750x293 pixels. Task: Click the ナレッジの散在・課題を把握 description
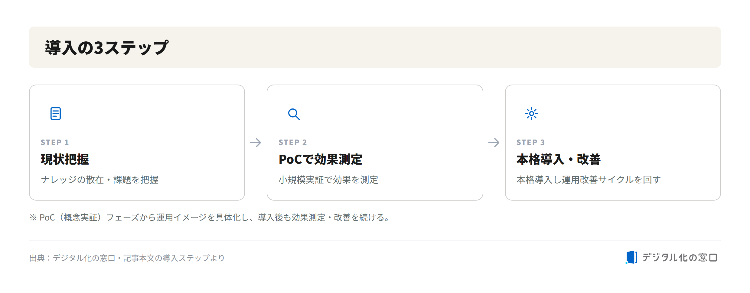[x=99, y=180]
